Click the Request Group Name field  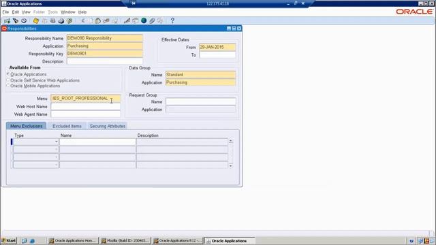(x=201, y=101)
